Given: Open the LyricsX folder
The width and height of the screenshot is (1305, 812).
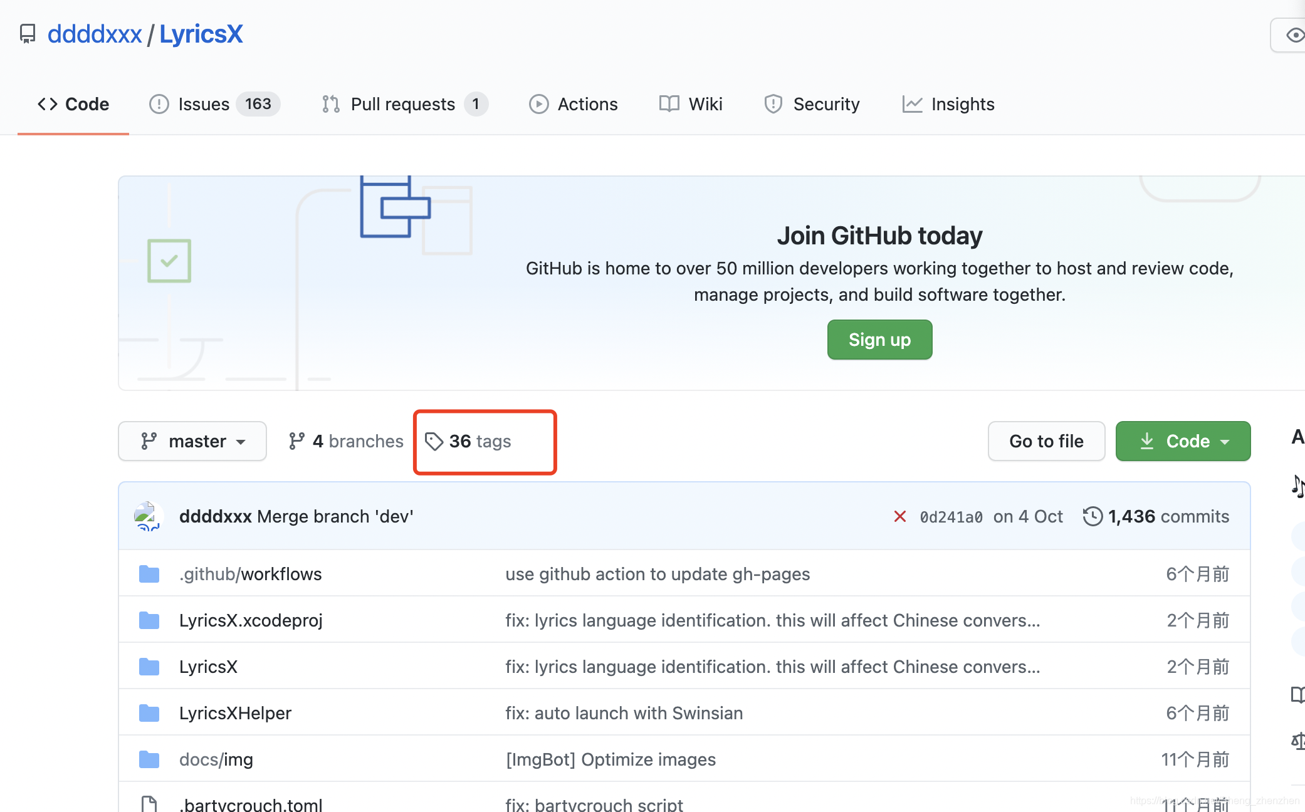Looking at the screenshot, I should point(208,667).
